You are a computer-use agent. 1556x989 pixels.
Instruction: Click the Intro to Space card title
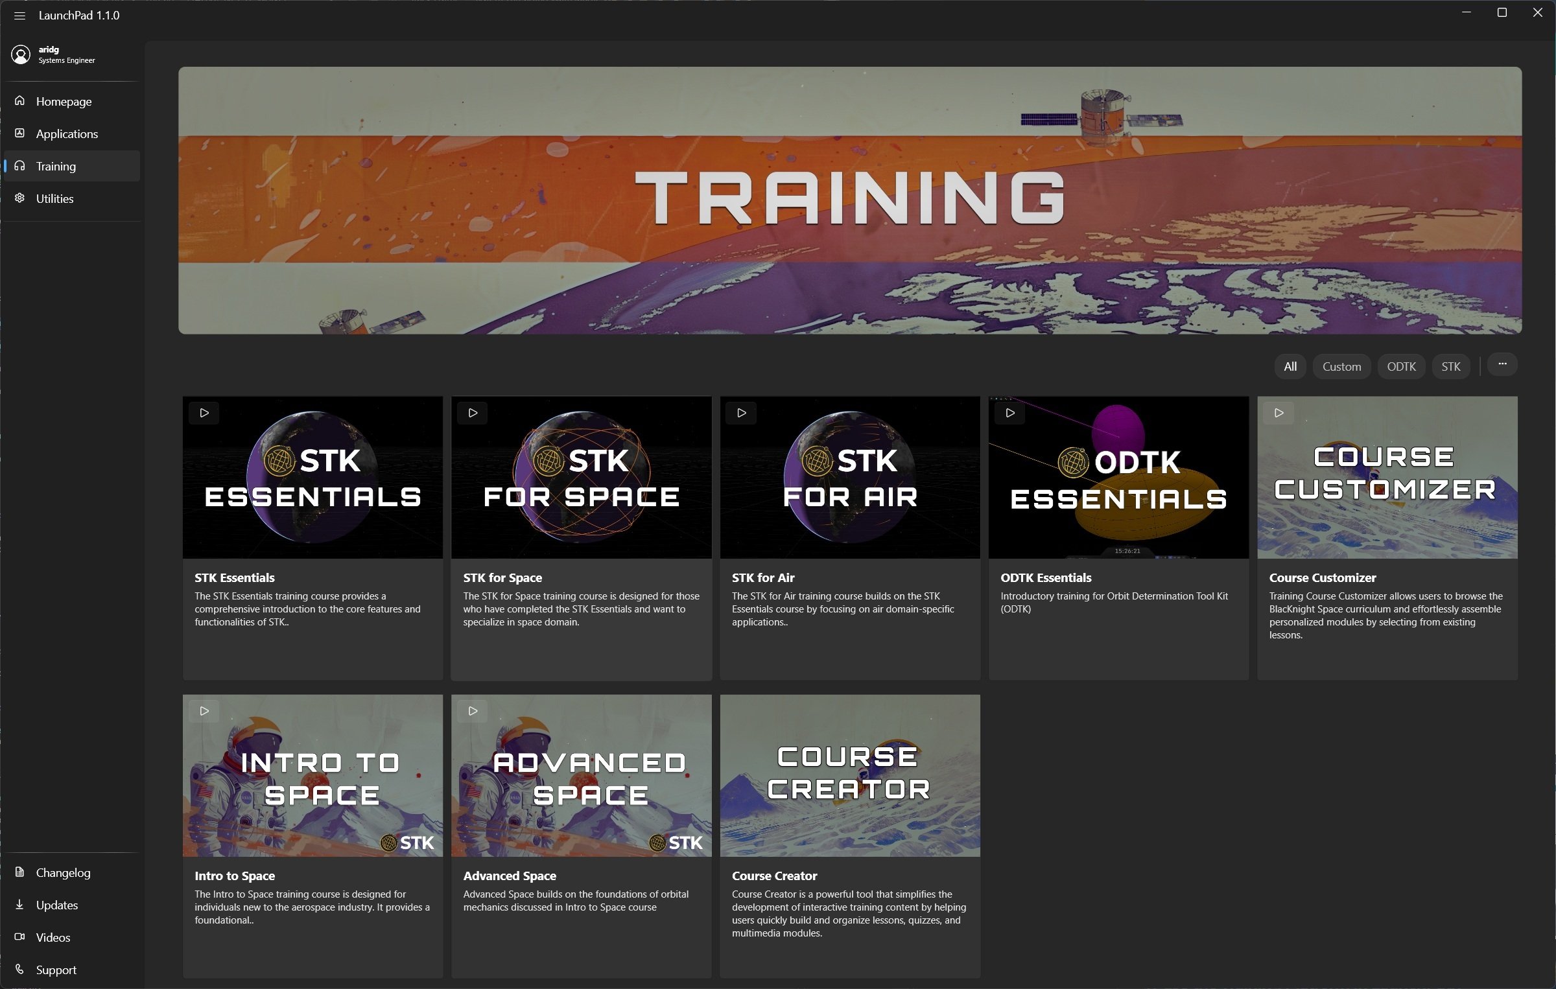(235, 876)
